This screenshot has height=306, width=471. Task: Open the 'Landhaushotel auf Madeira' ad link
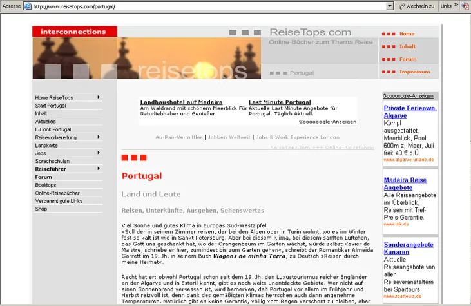[181, 102]
